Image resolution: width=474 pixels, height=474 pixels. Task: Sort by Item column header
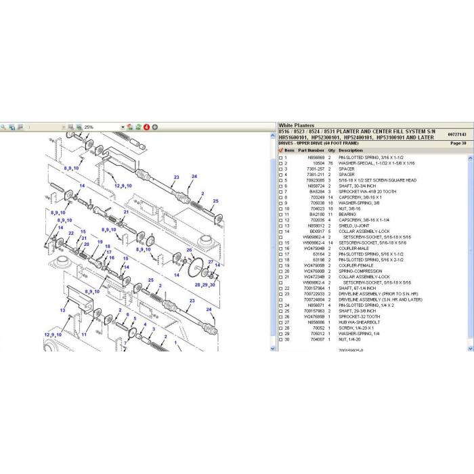[x=289, y=150]
